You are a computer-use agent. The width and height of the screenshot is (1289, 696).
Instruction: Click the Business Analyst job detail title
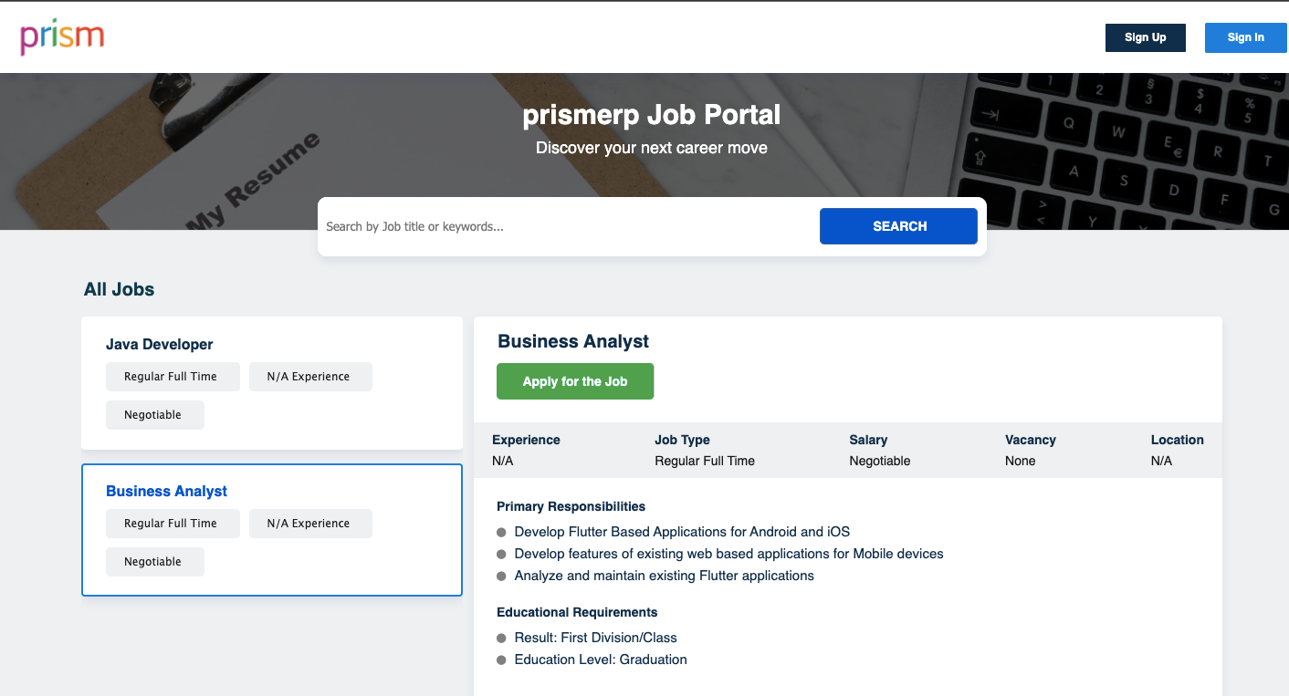pos(572,341)
